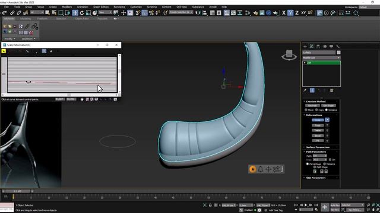Click the Play Animation button
Screen dimensions: 380x213
pos(306,205)
